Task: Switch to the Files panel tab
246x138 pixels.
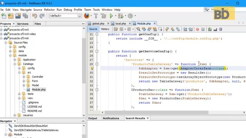Action: click(38, 24)
